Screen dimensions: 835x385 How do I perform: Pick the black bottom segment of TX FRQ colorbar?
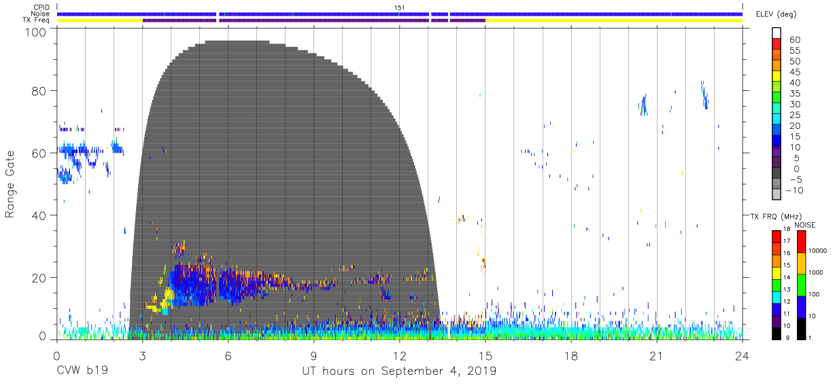[777, 333]
